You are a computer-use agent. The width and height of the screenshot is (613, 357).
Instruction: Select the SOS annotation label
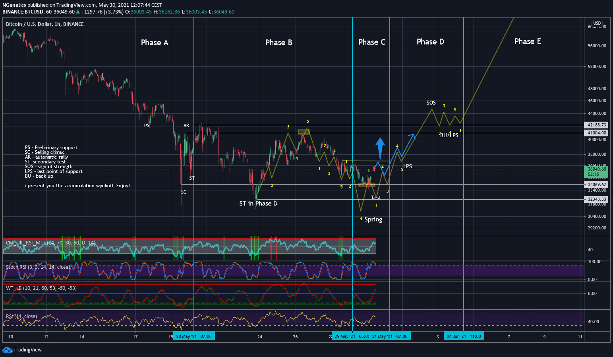click(431, 103)
